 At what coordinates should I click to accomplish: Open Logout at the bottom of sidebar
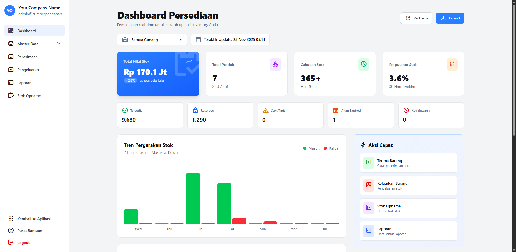click(x=23, y=242)
